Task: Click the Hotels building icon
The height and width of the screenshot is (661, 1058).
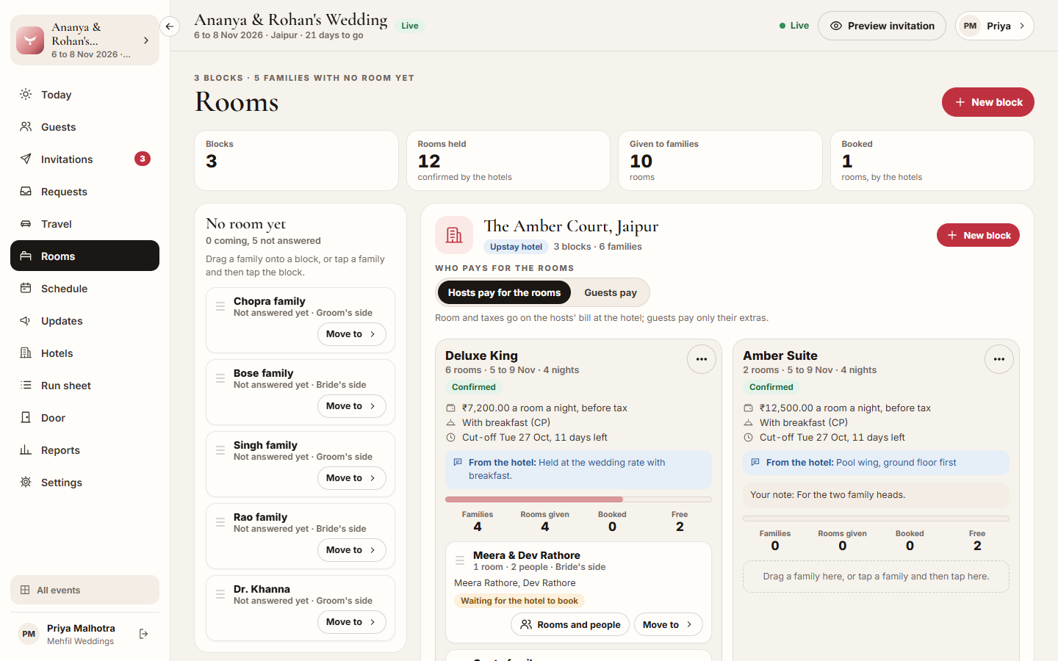Action: point(26,353)
